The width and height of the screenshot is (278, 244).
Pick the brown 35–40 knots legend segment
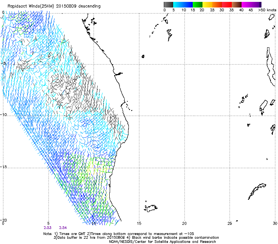(237, 5)
